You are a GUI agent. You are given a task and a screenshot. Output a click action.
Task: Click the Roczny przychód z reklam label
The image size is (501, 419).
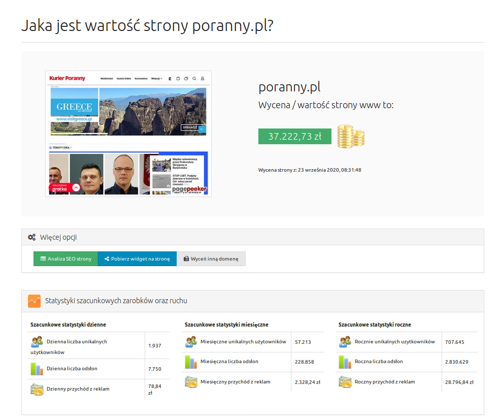[385, 382]
